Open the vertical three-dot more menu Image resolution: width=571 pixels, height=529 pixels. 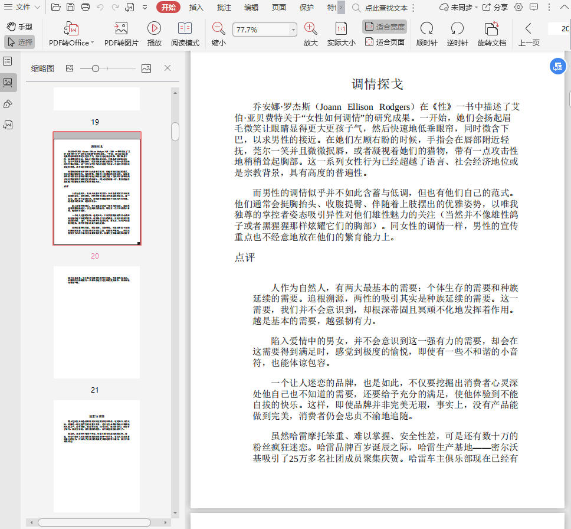pos(549,7)
